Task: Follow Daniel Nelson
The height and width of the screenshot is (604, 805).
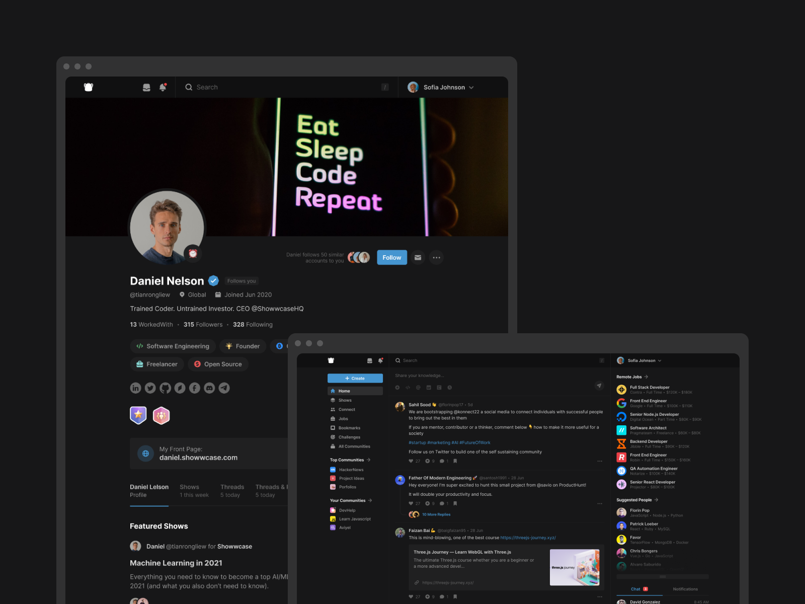Action: tap(392, 258)
